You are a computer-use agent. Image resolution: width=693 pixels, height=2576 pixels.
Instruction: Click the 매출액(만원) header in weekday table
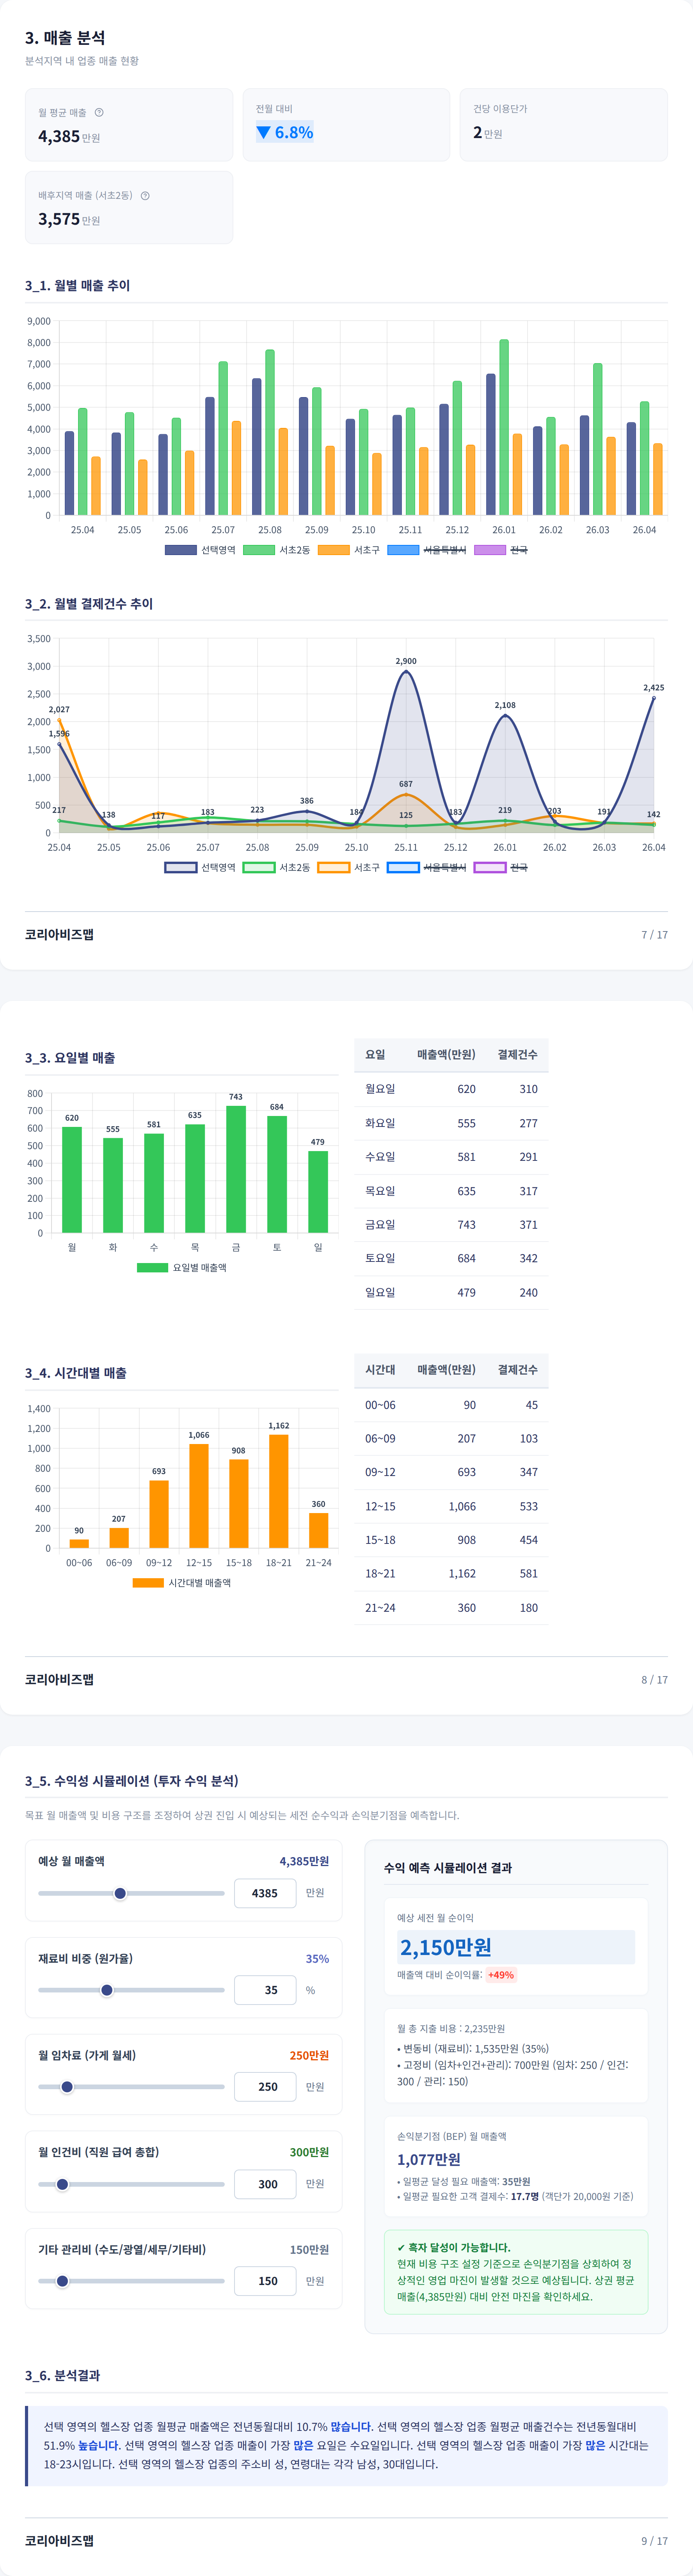click(x=446, y=1055)
